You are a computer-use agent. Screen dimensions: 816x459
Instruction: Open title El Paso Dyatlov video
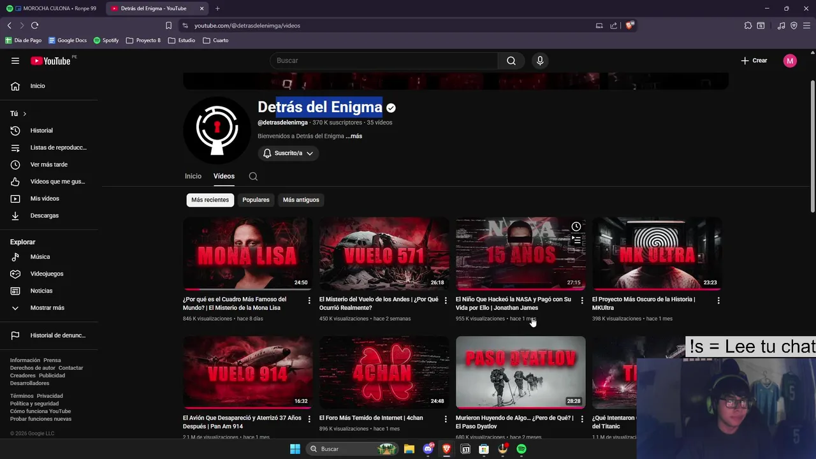pyautogui.click(x=514, y=422)
